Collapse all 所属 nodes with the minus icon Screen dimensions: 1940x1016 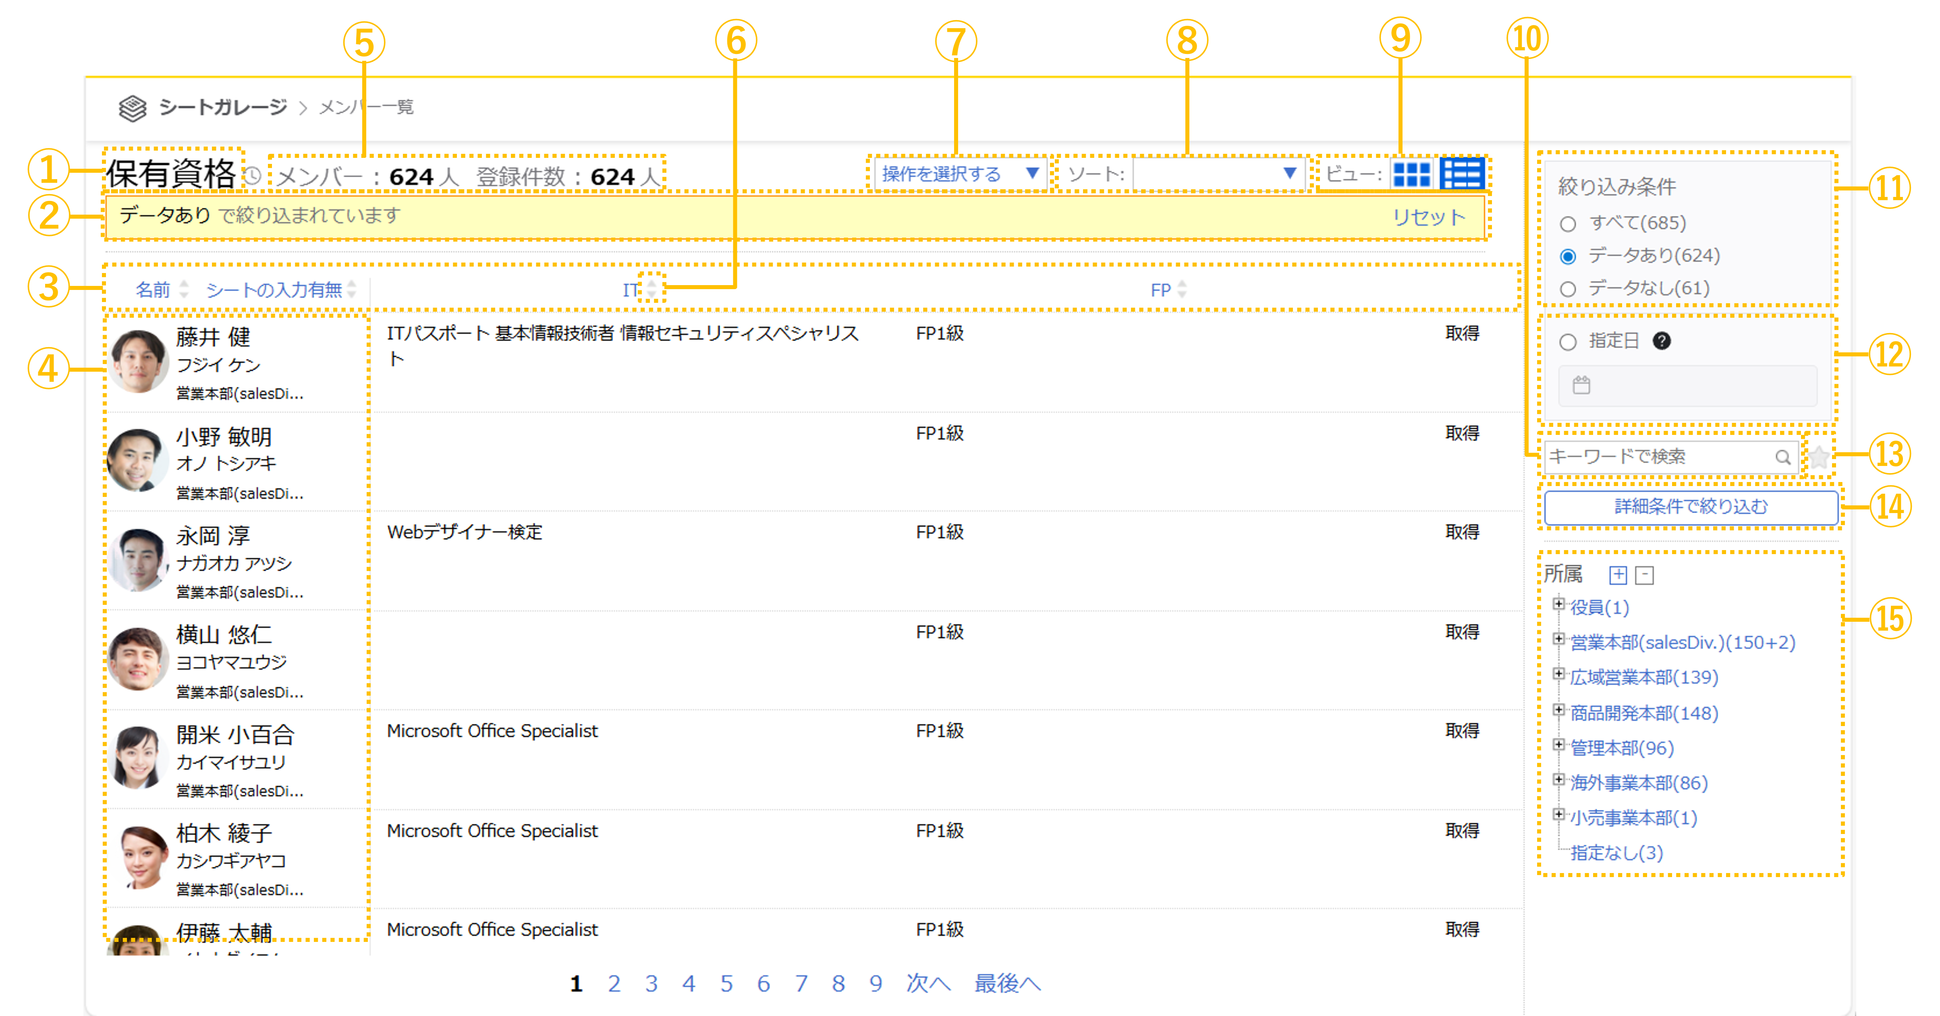pos(1645,575)
